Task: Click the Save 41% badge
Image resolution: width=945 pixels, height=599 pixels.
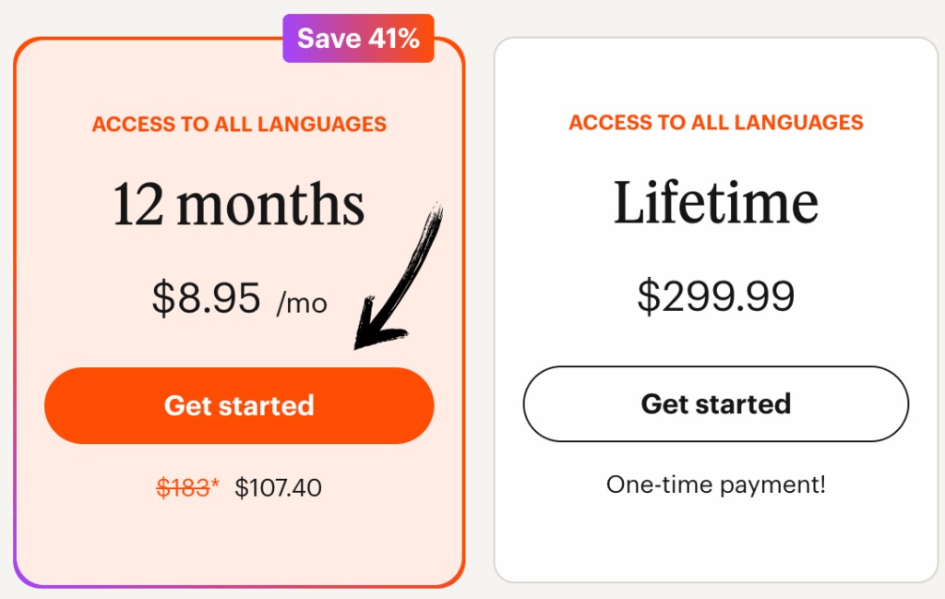Action: tap(358, 38)
